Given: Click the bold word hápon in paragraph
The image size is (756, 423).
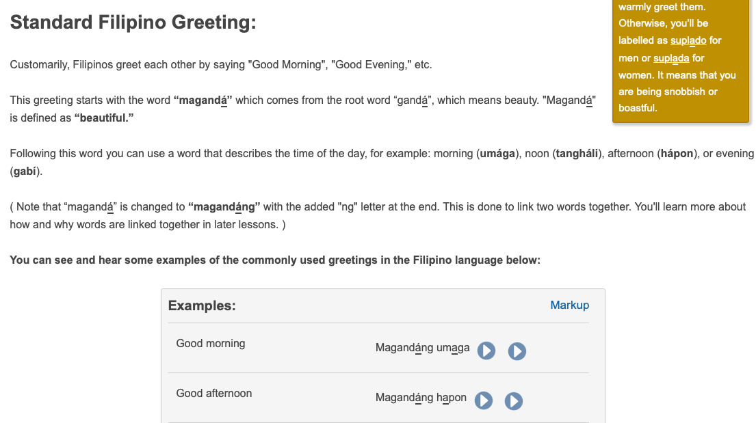Looking at the screenshot, I should pos(678,154).
